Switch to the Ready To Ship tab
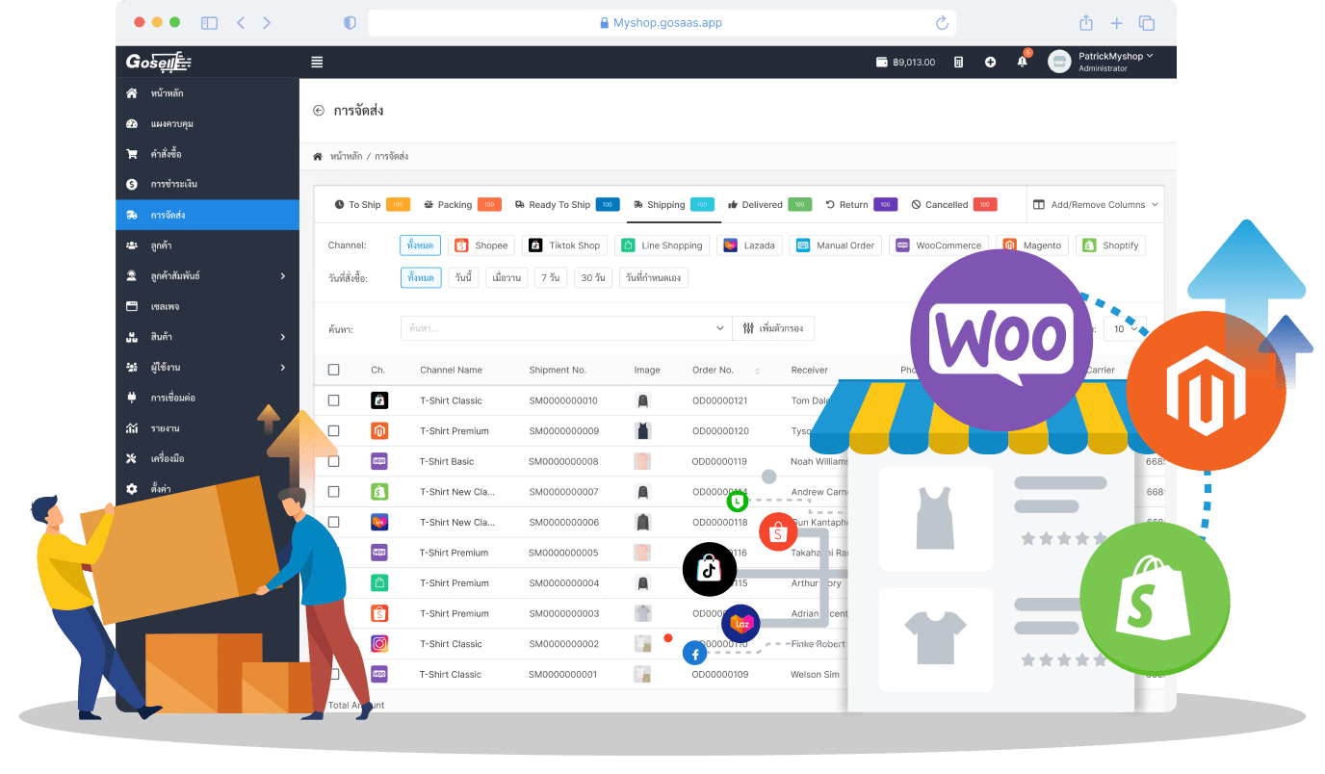1325x774 pixels. [567, 205]
